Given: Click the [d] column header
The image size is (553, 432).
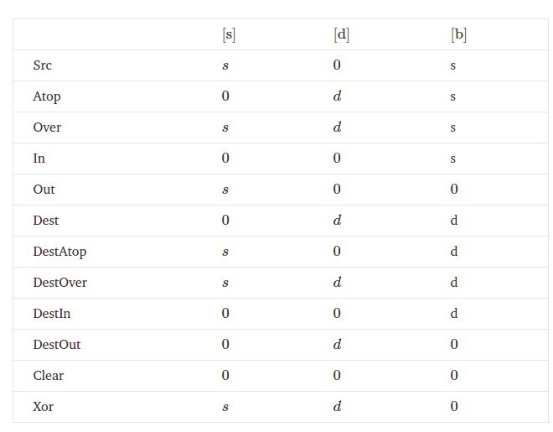Looking at the screenshot, I should [341, 35].
